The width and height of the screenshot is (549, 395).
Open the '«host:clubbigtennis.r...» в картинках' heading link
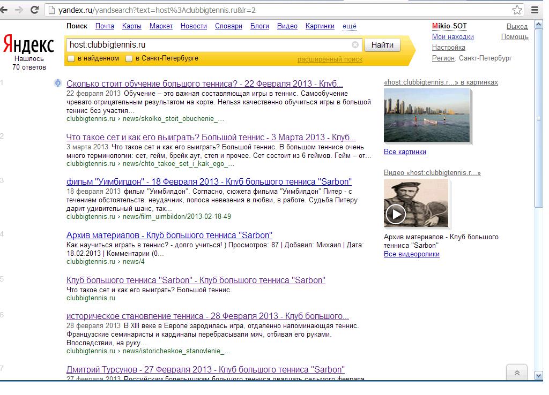point(441,82)
